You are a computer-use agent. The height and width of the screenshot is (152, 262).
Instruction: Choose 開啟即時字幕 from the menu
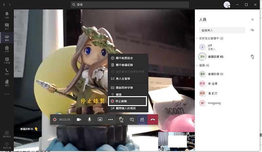coord(128,88)
